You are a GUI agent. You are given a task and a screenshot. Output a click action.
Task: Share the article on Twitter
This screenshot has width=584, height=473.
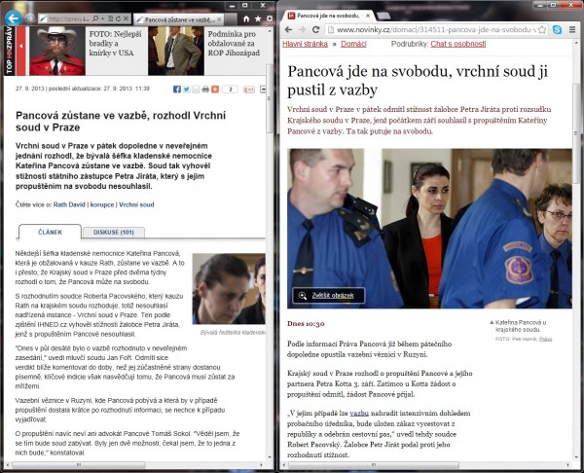(x=187, y=90)
